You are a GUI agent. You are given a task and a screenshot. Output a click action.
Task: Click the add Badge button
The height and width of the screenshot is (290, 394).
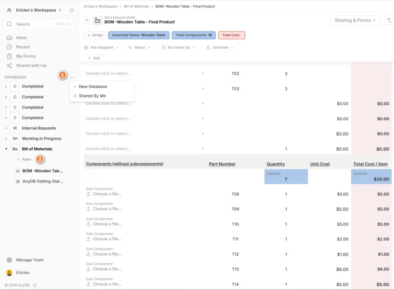(x=95, y=35)
